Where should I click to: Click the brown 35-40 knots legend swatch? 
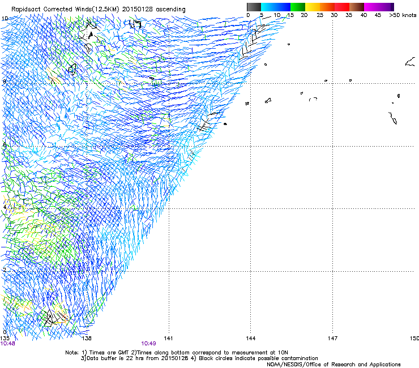[x=357, y=7]
